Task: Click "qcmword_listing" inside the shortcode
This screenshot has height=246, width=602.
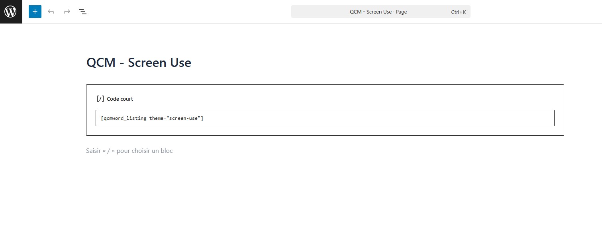Action: point(125,118)
